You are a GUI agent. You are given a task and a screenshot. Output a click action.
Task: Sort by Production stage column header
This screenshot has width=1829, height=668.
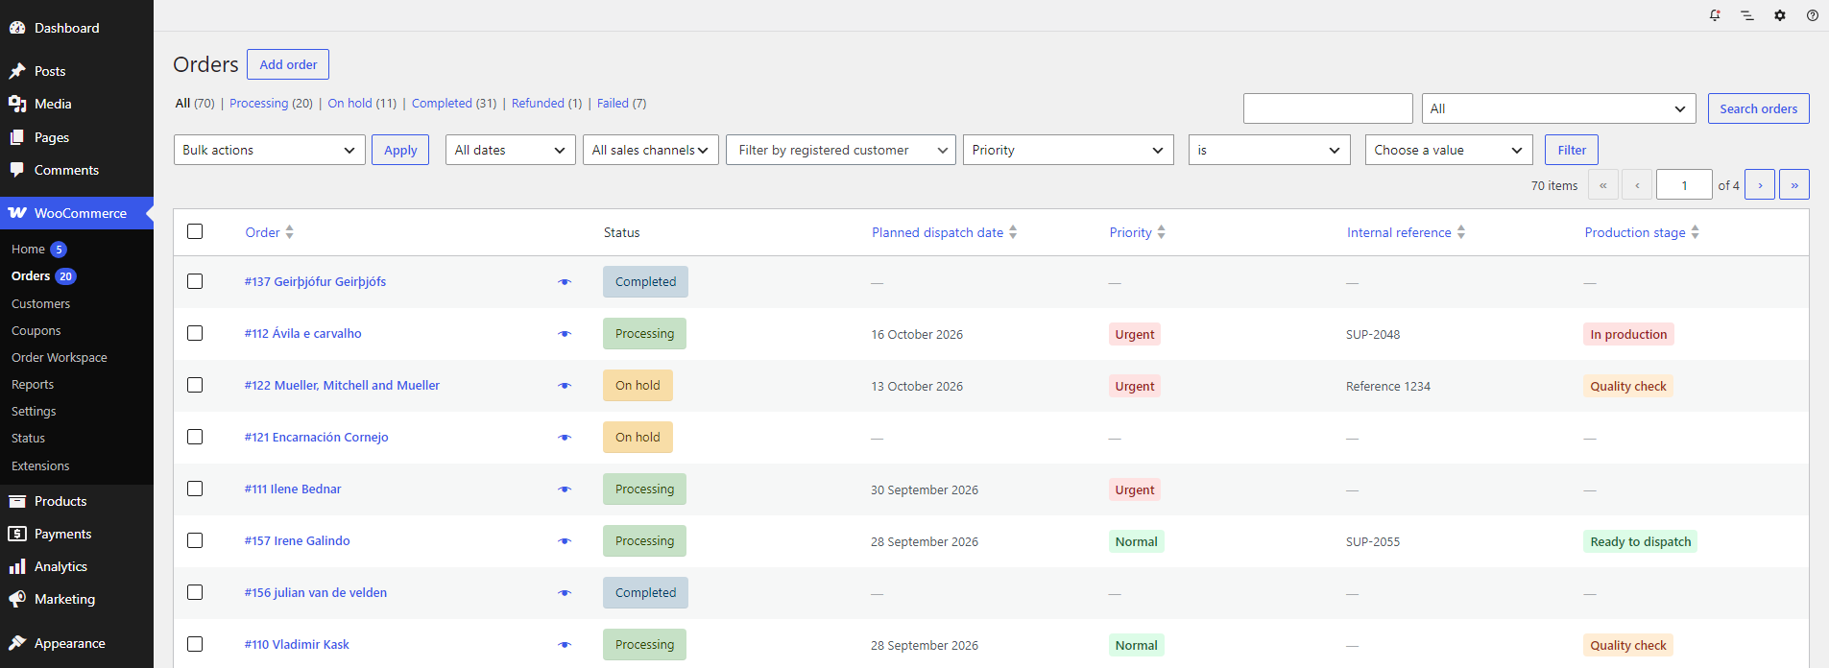pyautogui.click(x=1642, y=232)
